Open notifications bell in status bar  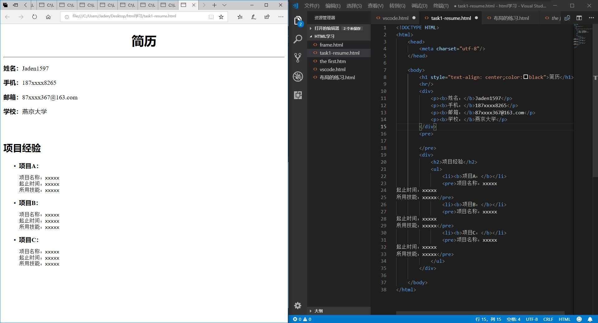[590, 319]
